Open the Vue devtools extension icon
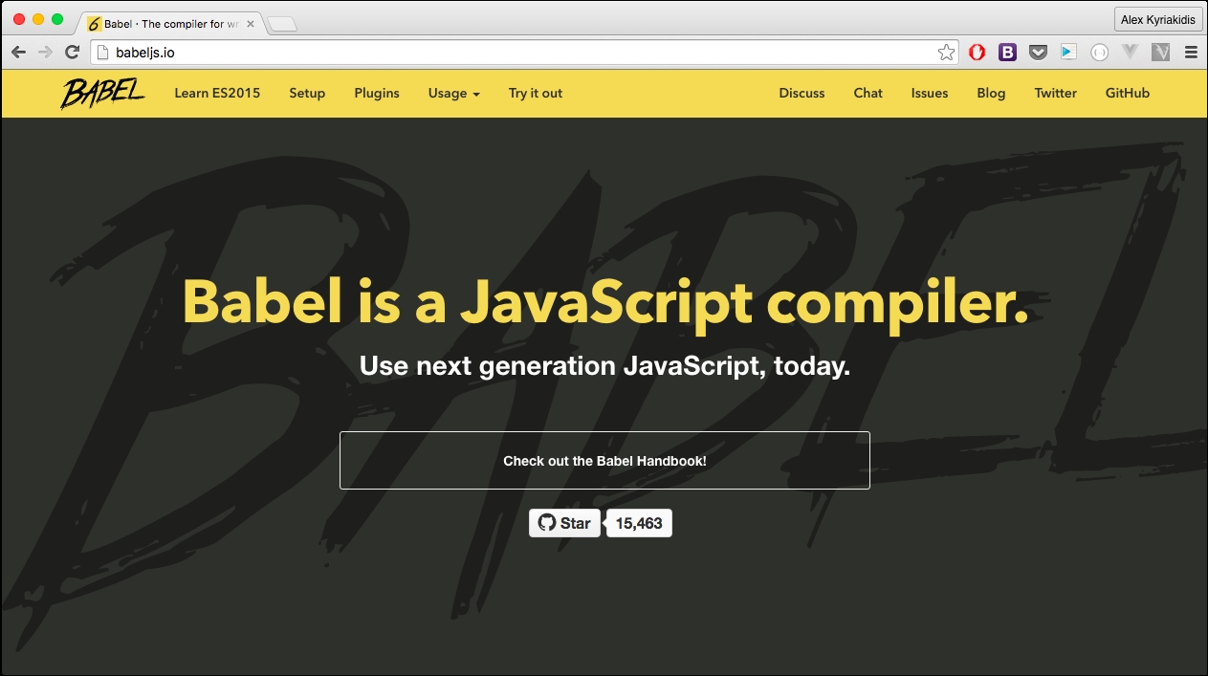The height and width of the screenshot is (676, 1208). (x=1131, y=53)
